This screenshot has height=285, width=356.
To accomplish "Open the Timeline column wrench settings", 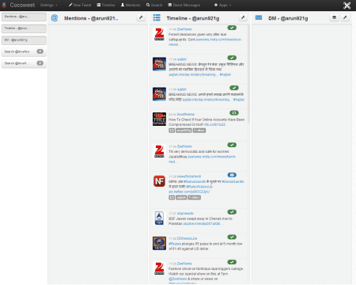I will 243,17.
